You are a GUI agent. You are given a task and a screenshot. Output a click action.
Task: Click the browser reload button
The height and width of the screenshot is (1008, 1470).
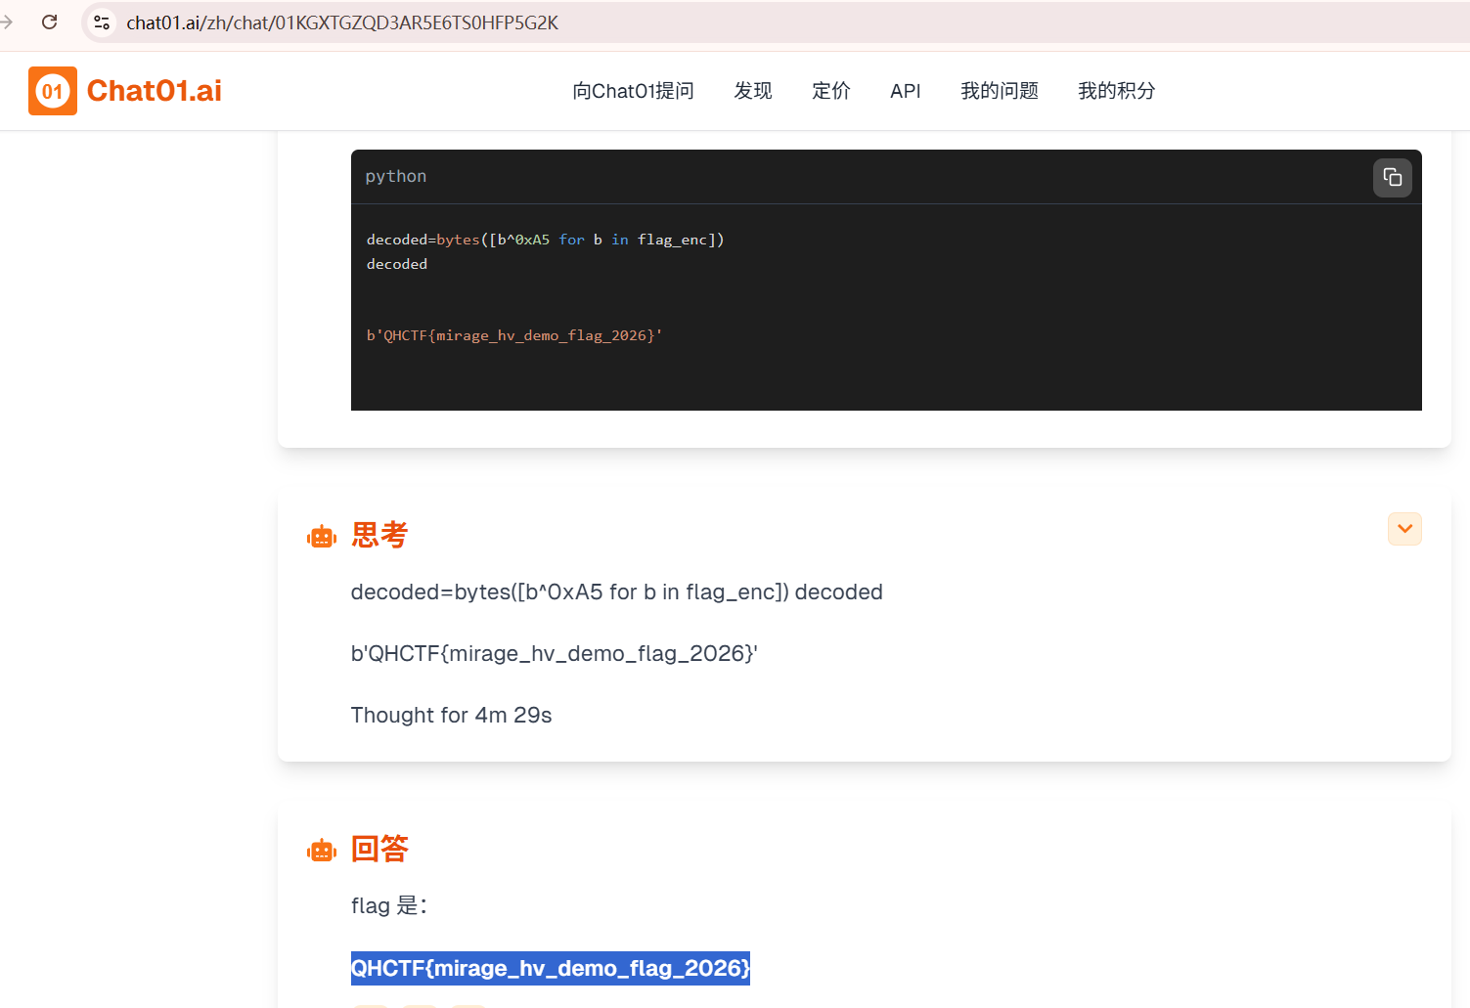coord(49,22)
